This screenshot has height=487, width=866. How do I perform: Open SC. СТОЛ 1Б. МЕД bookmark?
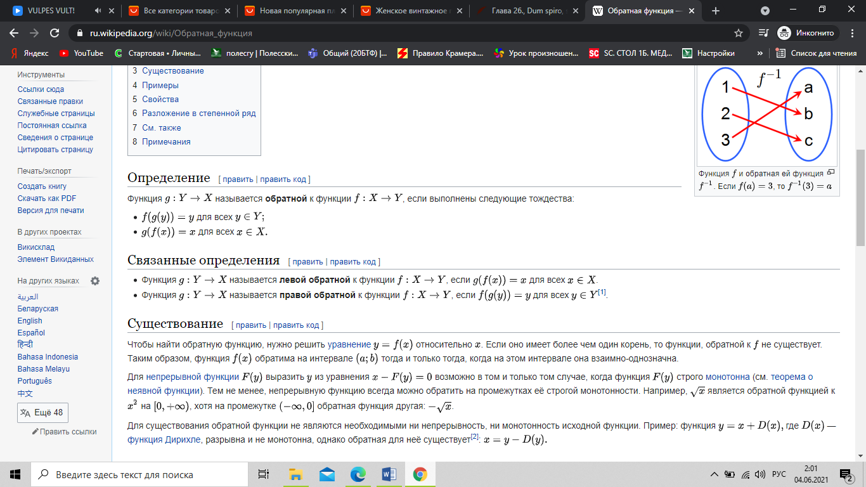[631, 53]
